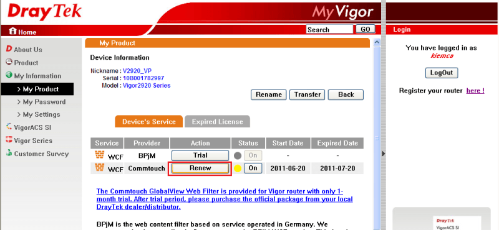Click into the Search input field
499x230 pixels.
[330, 29]
